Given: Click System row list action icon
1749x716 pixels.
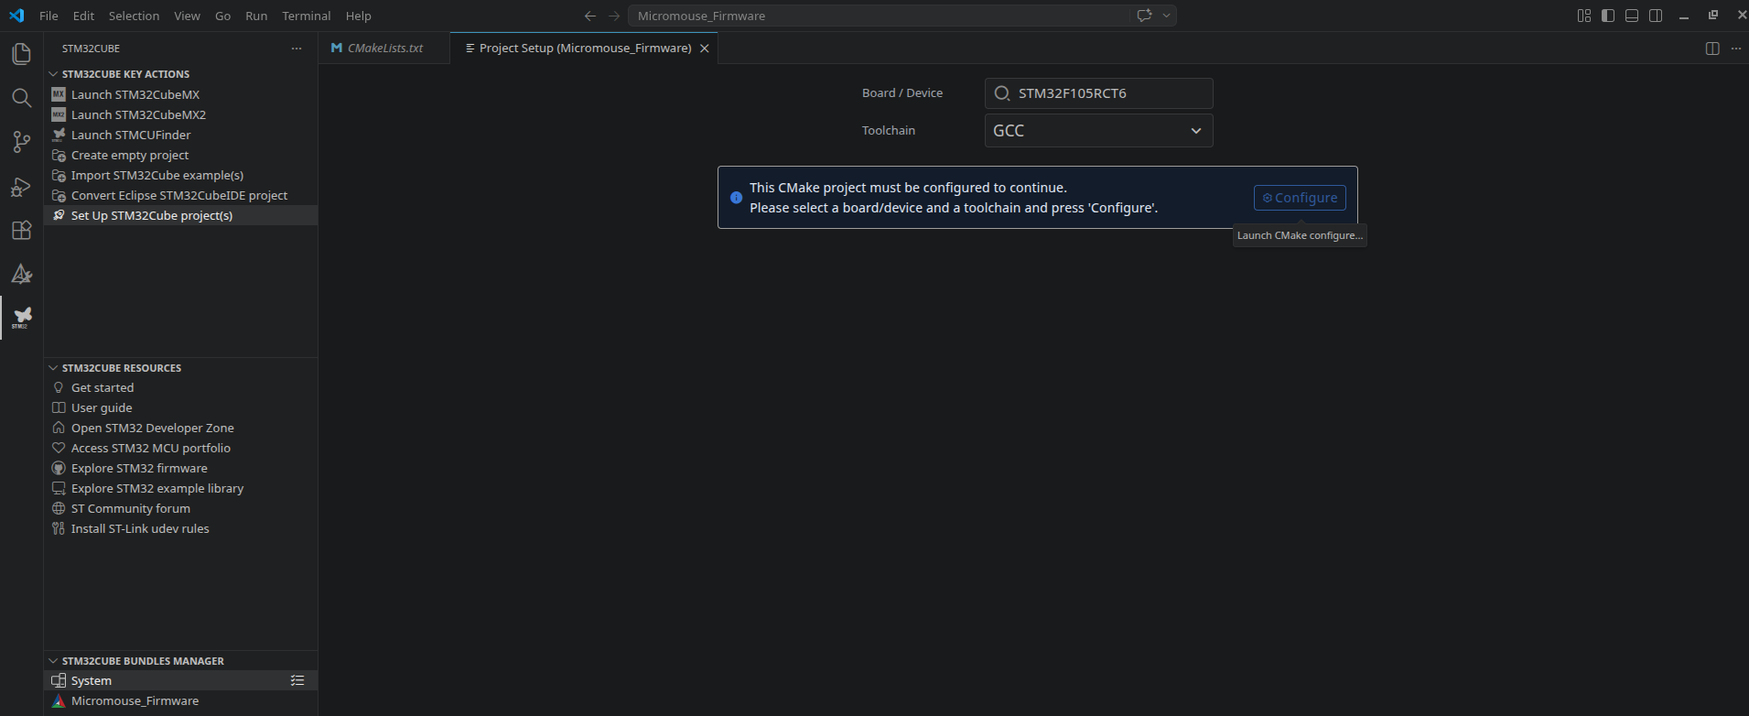Looking at the screenshot, I should coord(297,680).
